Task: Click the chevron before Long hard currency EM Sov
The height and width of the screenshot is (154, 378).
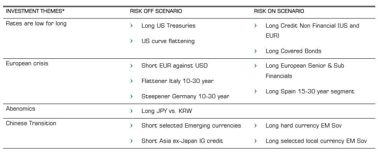Action: [x=256, y=126]
